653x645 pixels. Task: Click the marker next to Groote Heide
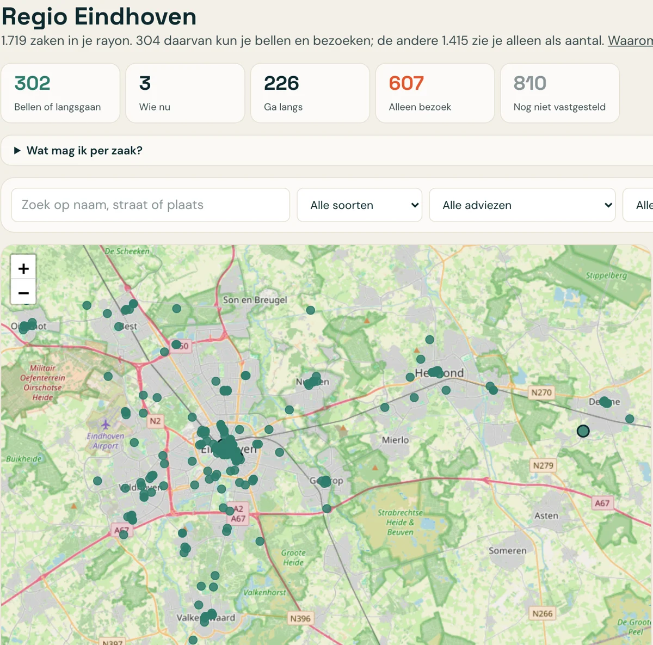tap(260, 541)
